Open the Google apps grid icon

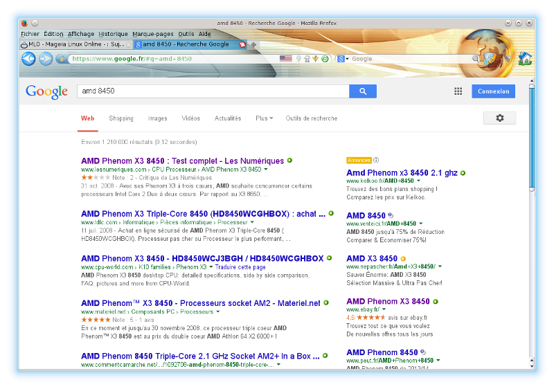point(458,91)
